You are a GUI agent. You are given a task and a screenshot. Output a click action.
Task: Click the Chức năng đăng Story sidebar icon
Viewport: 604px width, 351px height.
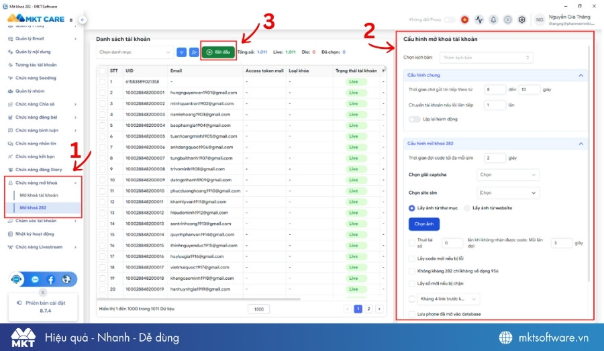tap(10, 170)
